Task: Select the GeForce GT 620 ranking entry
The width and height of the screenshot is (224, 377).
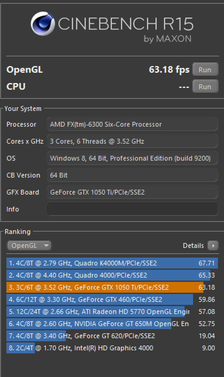Action: pyautogui.click(x=112, y=336)
